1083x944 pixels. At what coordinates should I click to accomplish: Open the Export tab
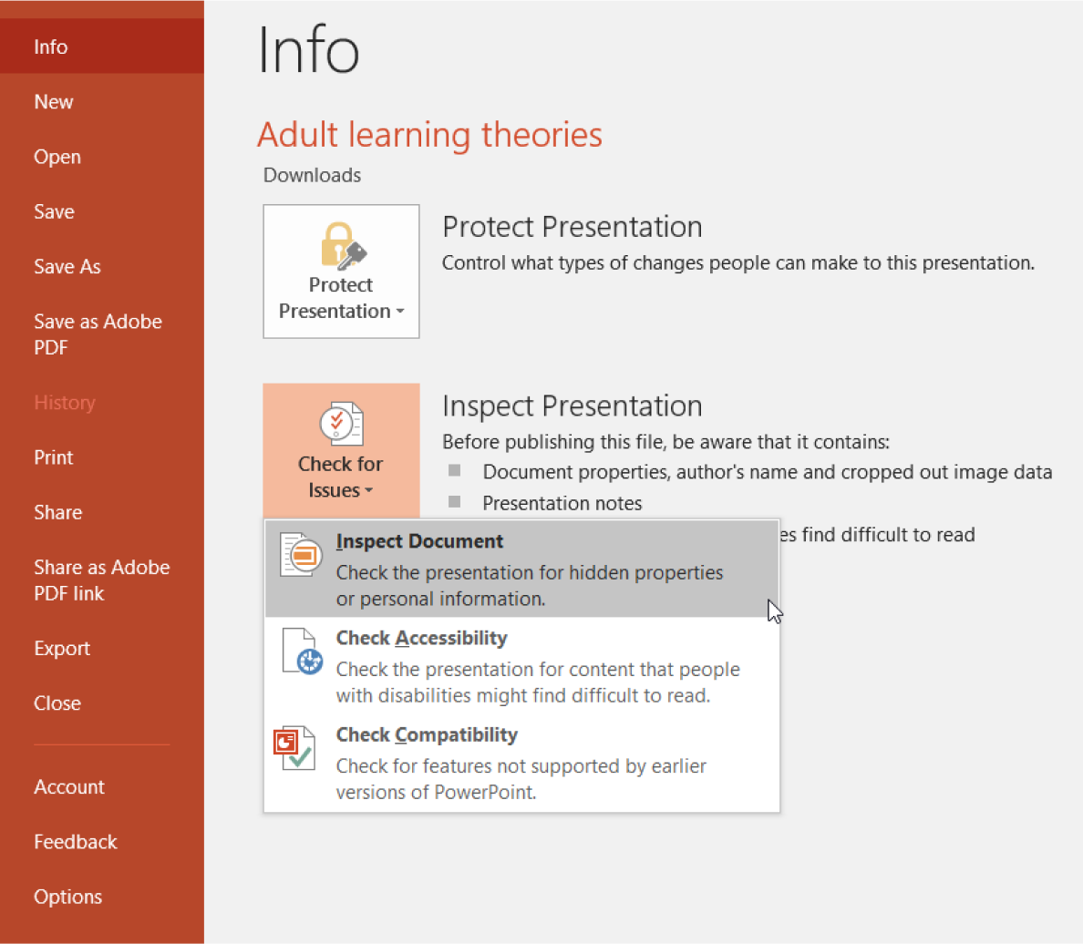click(101, 649)
